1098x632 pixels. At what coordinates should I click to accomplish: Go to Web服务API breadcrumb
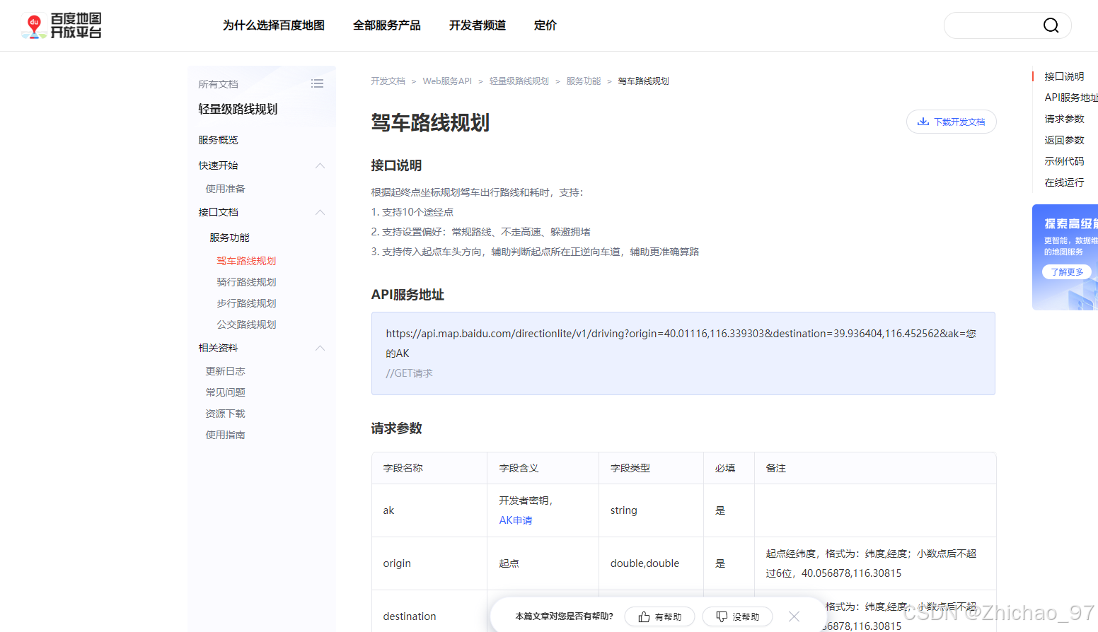(x=447, y=81)
